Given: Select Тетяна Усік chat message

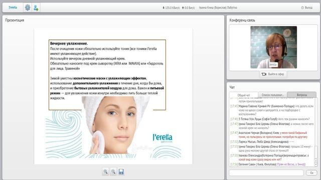Looking at the screenshot, I should pyautogui.click(x=272, y=119).
